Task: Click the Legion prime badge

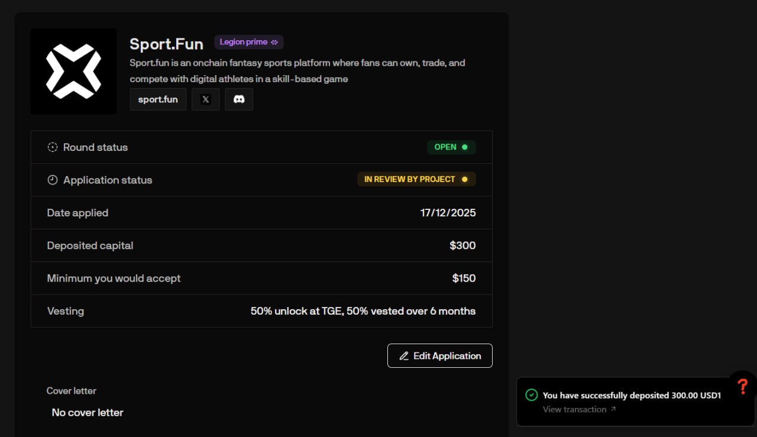Action: click(x=249, y=42)
